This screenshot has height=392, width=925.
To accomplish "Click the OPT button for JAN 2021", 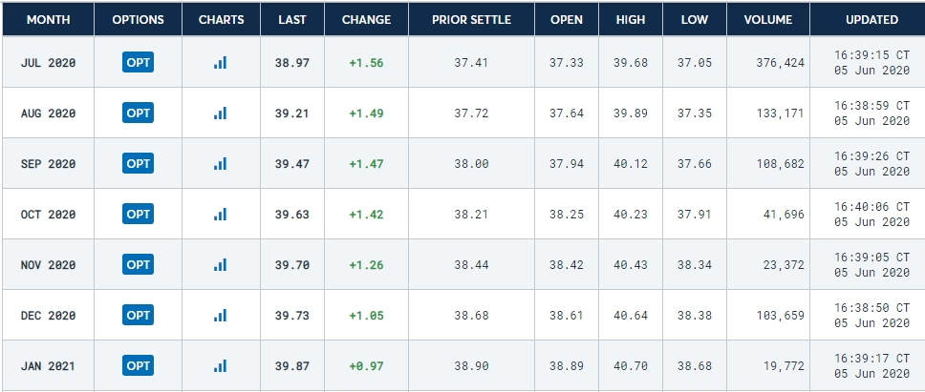I will click(x=138, y=366).
